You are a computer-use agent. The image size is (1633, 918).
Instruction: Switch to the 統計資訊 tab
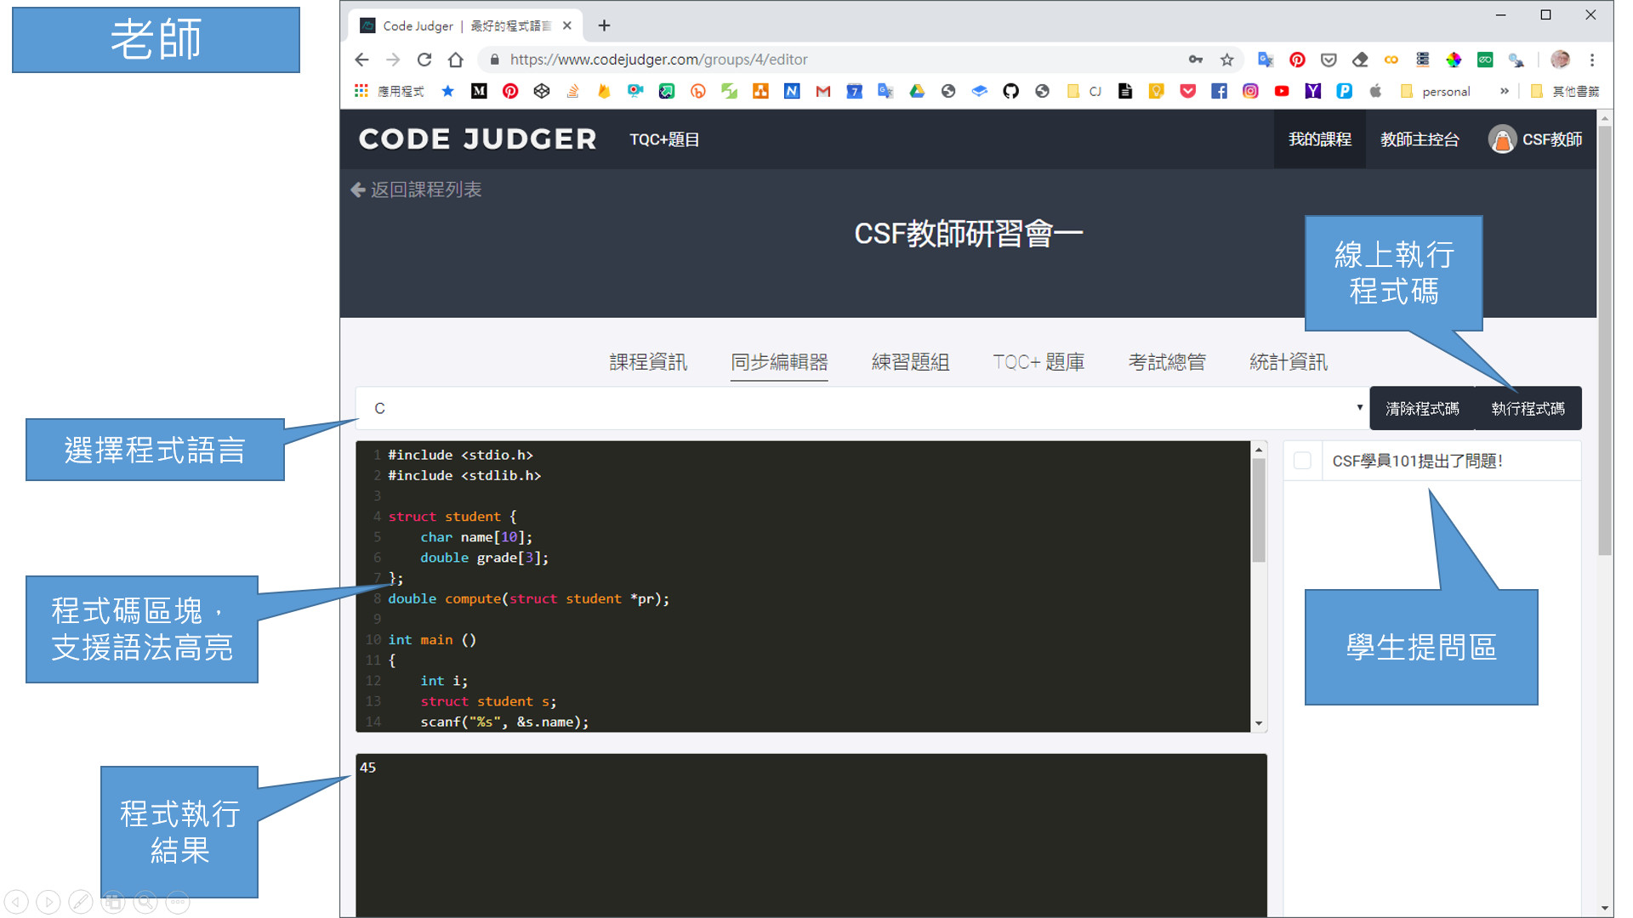pos(1288,362)
